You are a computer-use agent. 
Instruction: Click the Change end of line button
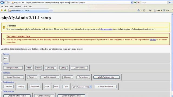106,86
